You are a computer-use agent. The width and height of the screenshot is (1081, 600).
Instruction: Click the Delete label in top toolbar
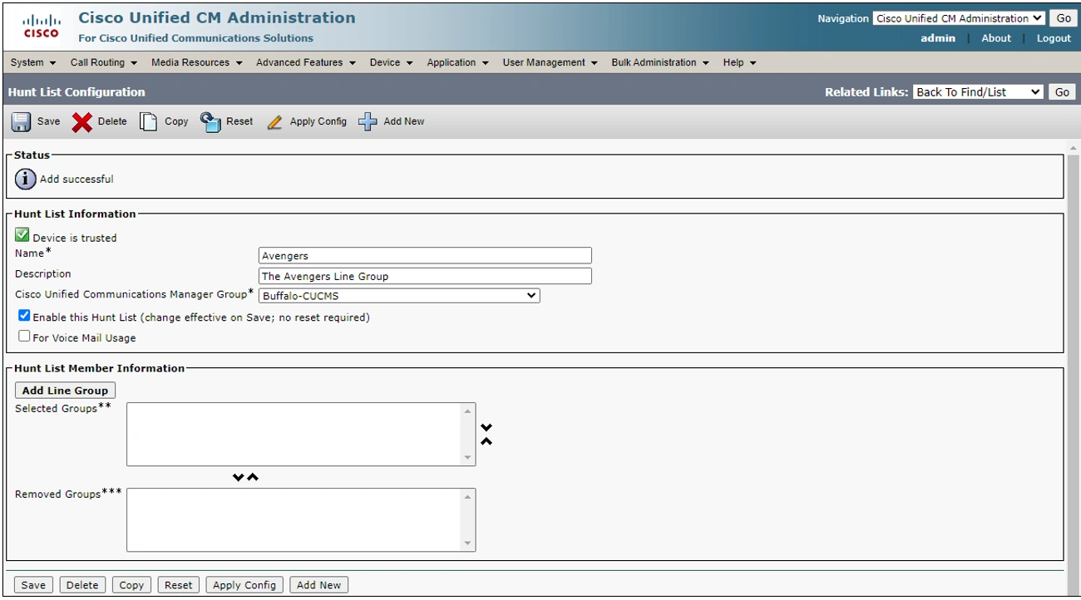point(112,121)
